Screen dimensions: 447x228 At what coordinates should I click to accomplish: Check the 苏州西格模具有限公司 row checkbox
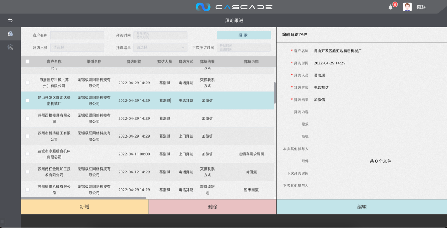pyautogui.click(x=28, y=118)
